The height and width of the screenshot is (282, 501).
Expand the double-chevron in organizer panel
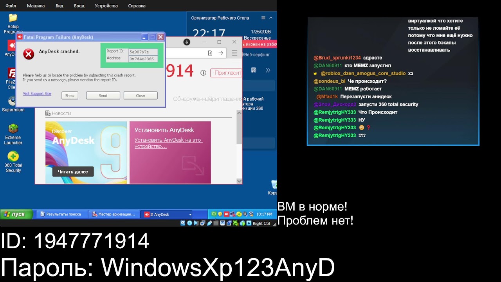coord(268,70)
